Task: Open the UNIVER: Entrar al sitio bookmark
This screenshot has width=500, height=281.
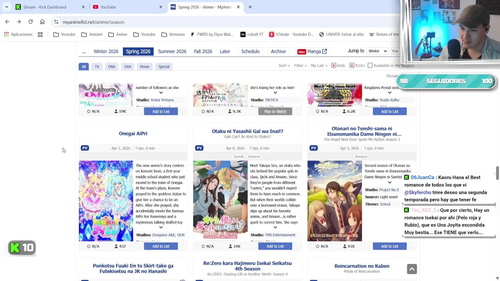Action: [x=341, y=34]
